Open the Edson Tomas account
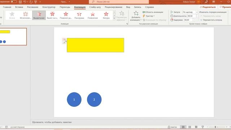 [191, 2]
